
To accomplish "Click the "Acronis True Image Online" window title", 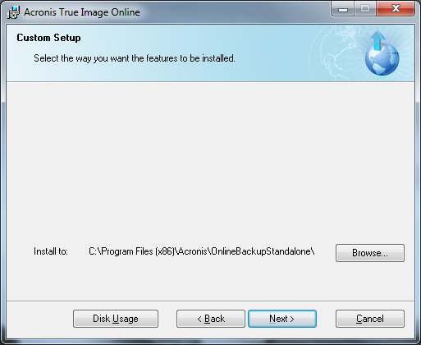I will [82, 12].
